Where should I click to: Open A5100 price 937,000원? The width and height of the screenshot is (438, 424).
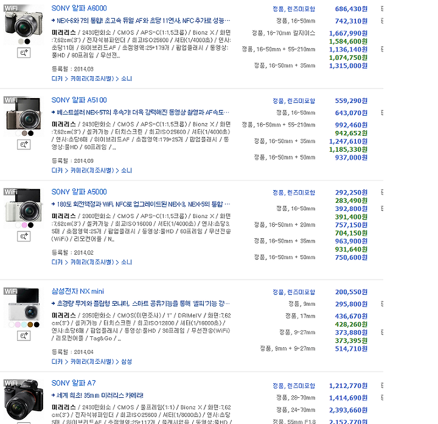(x=351, y=157)
